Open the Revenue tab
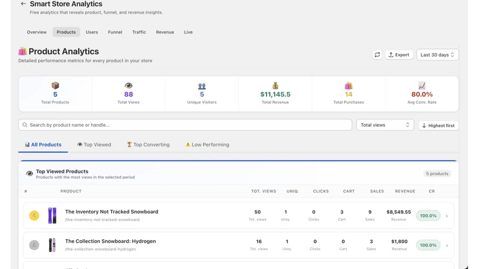Image resolution: width=479 pixels, height=269 pixels. click(x=165, y=32)
